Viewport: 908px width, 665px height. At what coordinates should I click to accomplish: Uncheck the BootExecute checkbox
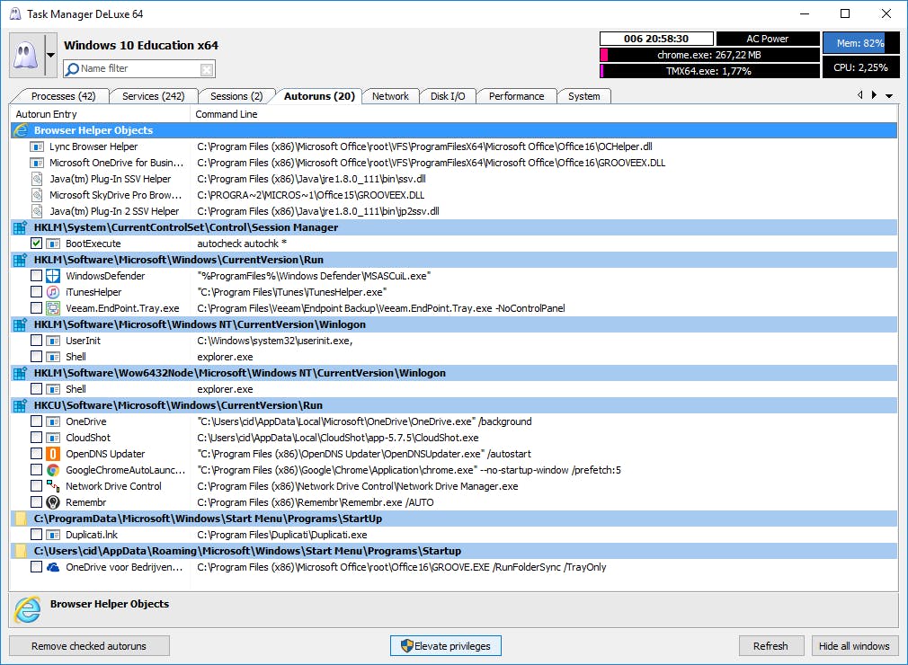37,243
